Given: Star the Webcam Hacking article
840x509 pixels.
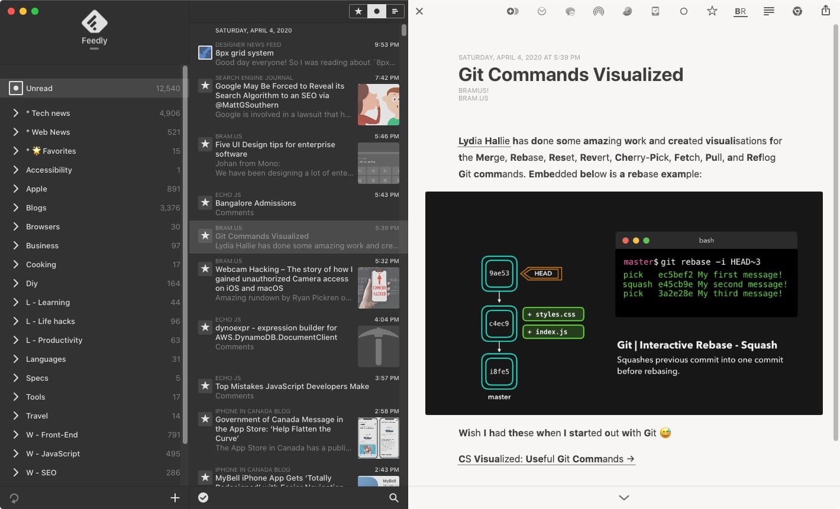Looking at the screenshot, I should [205, 269].
